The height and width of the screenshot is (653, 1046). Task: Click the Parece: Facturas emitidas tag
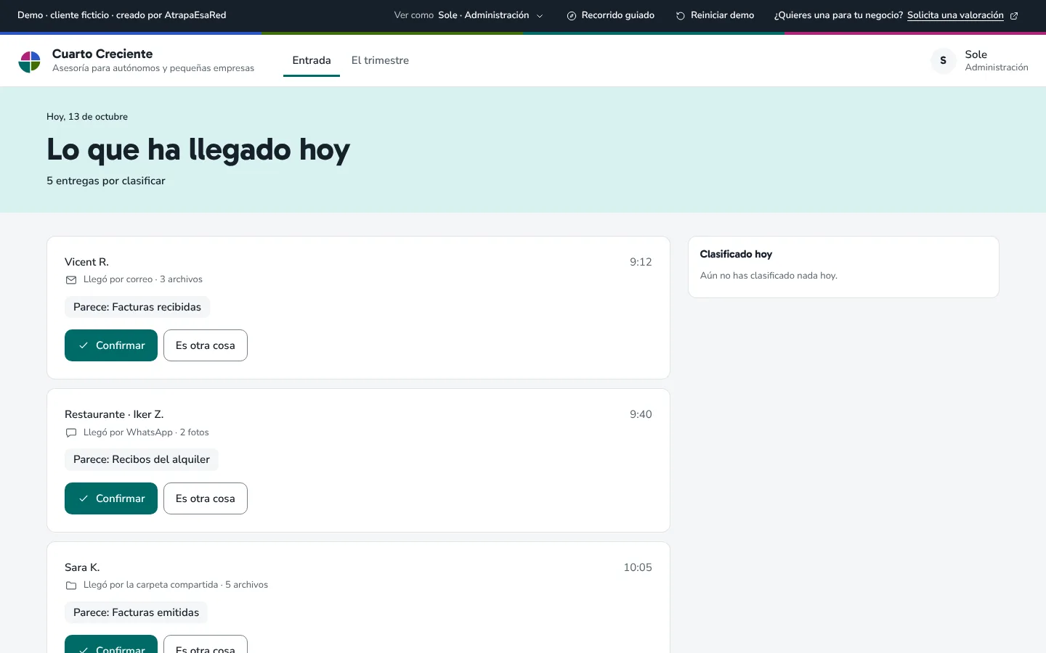(x=136, y=612)
